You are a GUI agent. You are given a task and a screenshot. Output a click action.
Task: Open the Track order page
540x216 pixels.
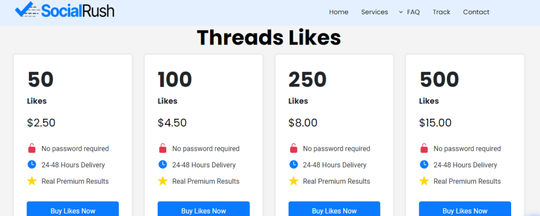(442, 12)
